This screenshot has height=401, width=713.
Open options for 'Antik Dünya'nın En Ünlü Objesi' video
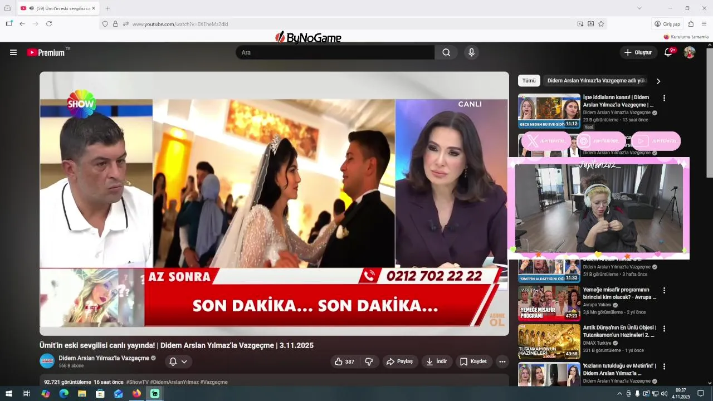(664, 329)
